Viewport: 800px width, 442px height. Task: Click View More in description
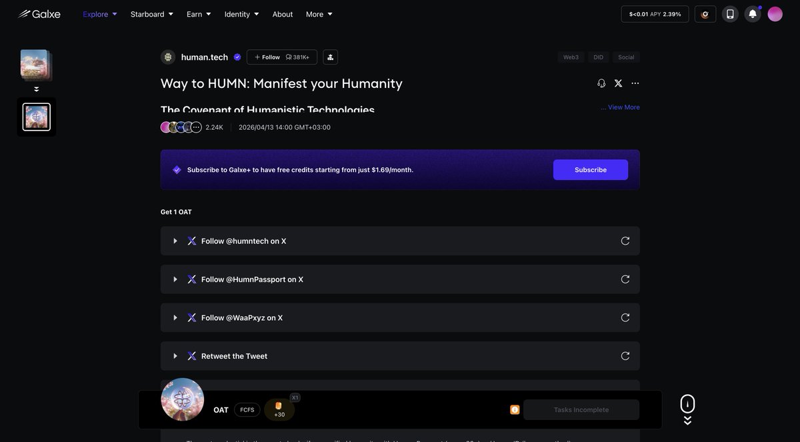coord(623,107)
